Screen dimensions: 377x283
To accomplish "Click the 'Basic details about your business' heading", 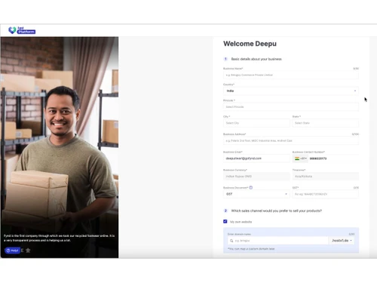I will (x=256, y=59).
